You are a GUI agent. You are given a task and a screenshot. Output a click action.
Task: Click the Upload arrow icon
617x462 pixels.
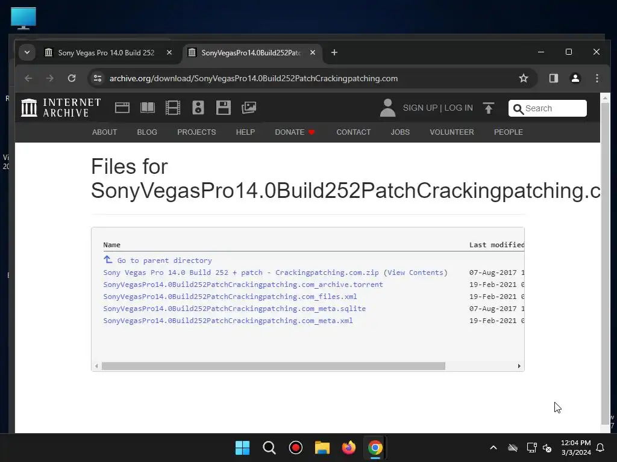(488, 108)
